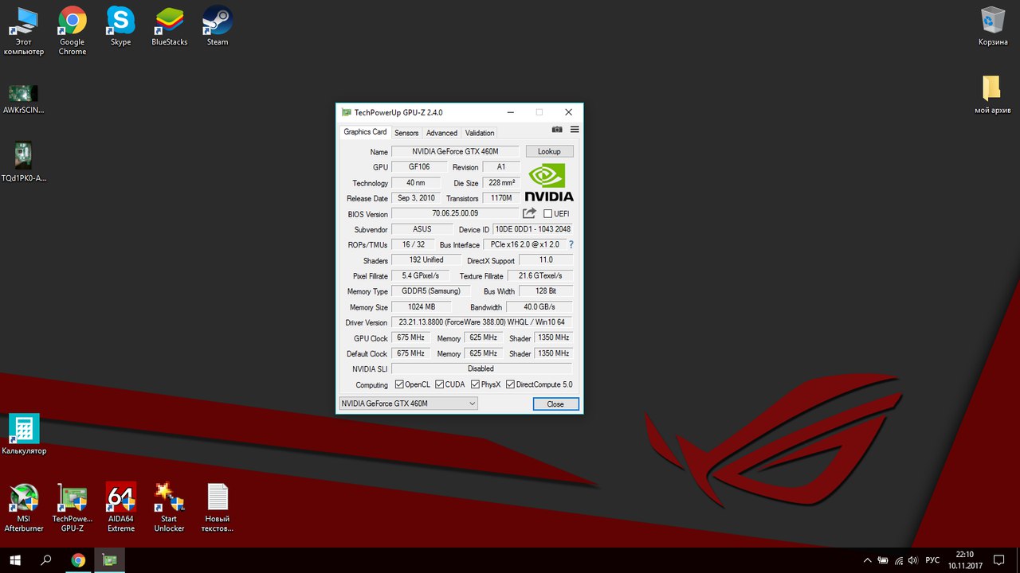Viewport: 1020px width, 573px height.
Task: Switch to the Advanced tab
Action: coord(441,133)
